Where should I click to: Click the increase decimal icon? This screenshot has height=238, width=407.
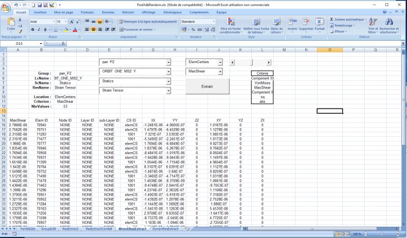(207, 29)
